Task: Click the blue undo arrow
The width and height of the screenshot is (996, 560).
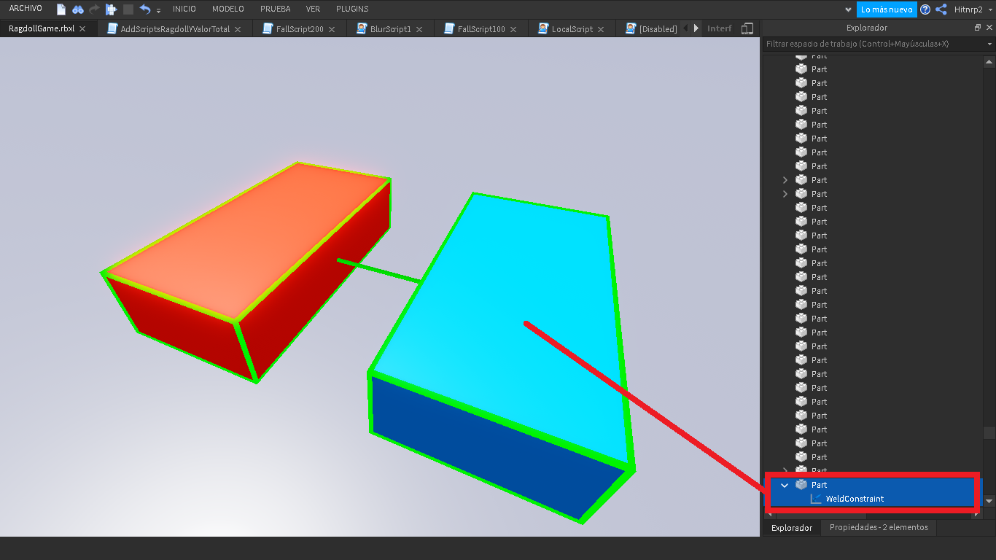Action: [x=145, y=9]
